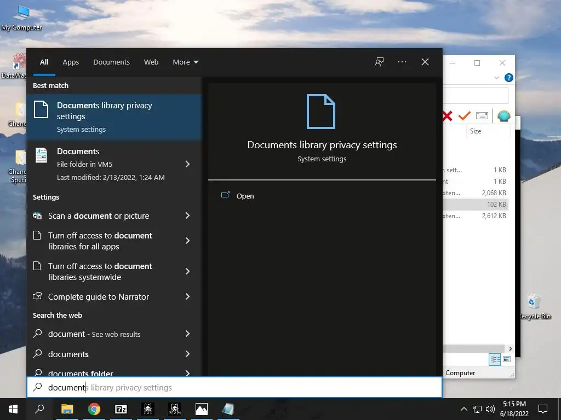Click the blue shell toolbar icon
The height and width of the screenshot is (420, 561).
[x=504, y=116]
